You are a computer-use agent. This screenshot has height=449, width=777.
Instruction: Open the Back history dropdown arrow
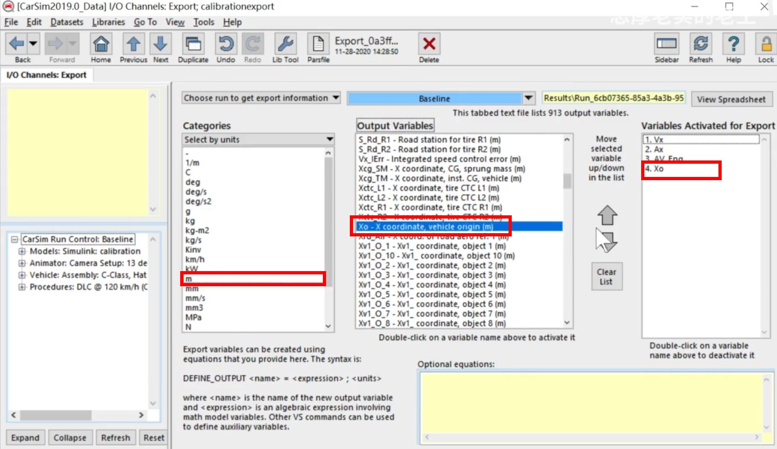click(33, 44)
